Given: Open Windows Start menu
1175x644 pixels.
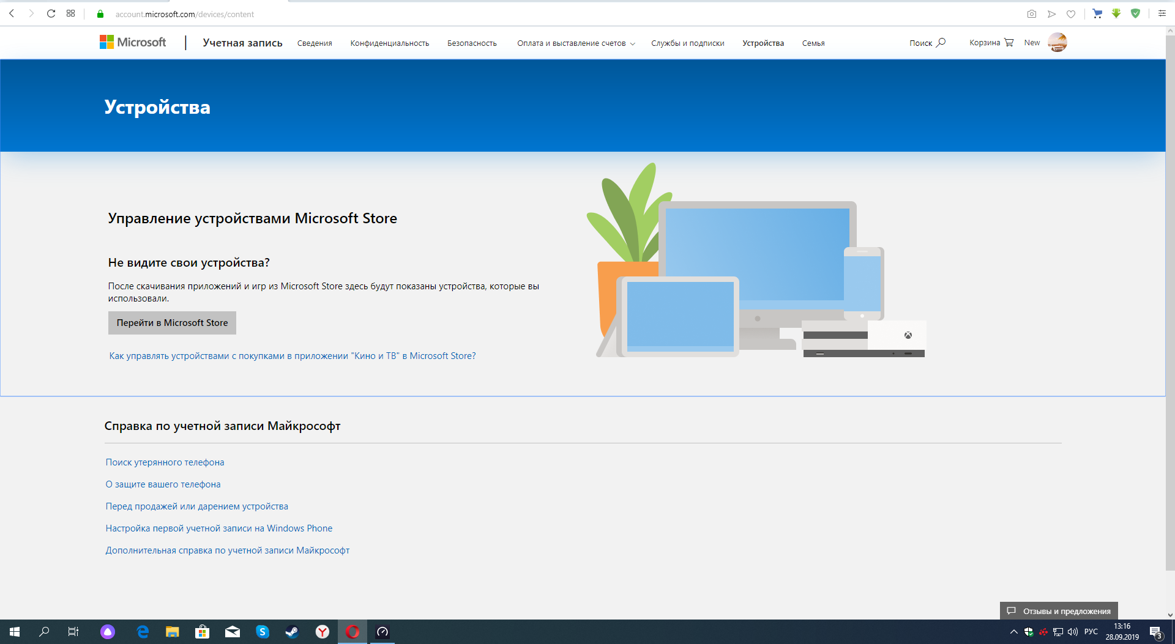Looking at the screenshot, I should (x=15, y=632).
